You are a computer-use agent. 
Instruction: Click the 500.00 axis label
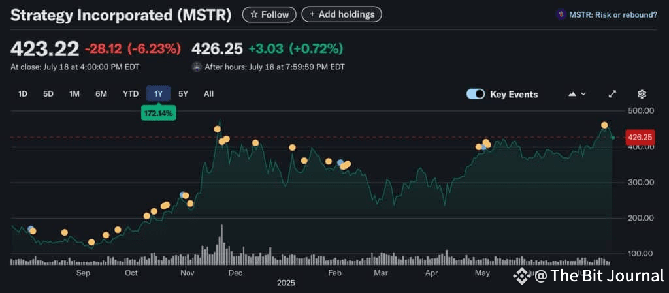tap(642, 111)
